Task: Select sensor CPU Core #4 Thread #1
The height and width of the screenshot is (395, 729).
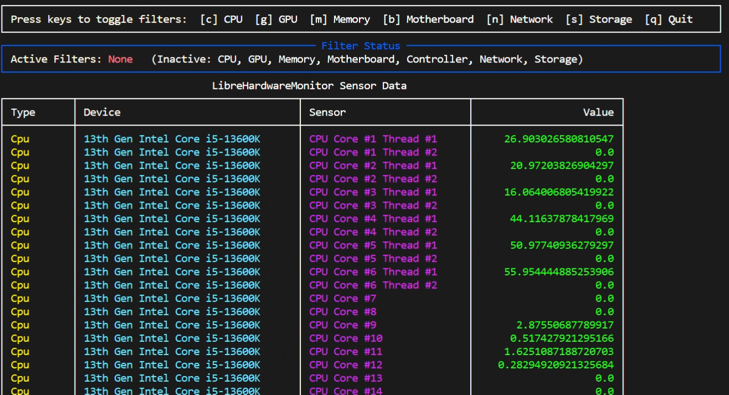Action: tap(373, 219)
